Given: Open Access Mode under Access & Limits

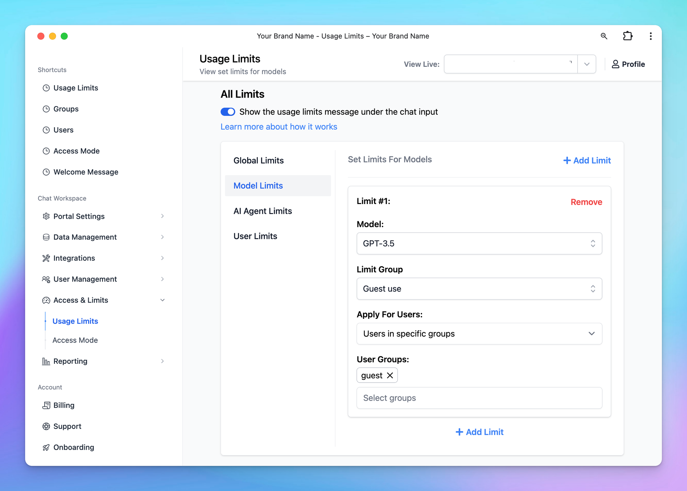Looking at the screenshot, I should pos(75,340).
